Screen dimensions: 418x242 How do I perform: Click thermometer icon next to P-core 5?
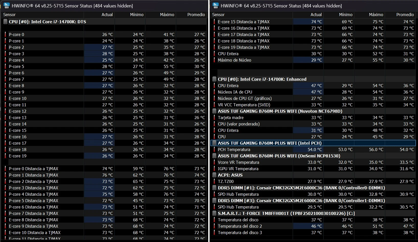pos(5,66)
